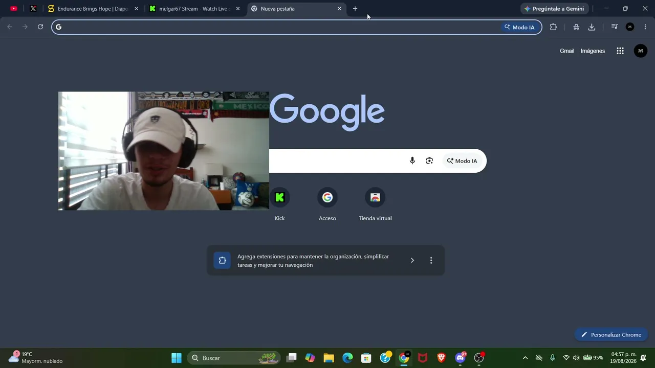Image resolution: width=655 pixels, height=368 pixels.
Task: Open Task View in the taskbar
Action: [x=291, y=358]
